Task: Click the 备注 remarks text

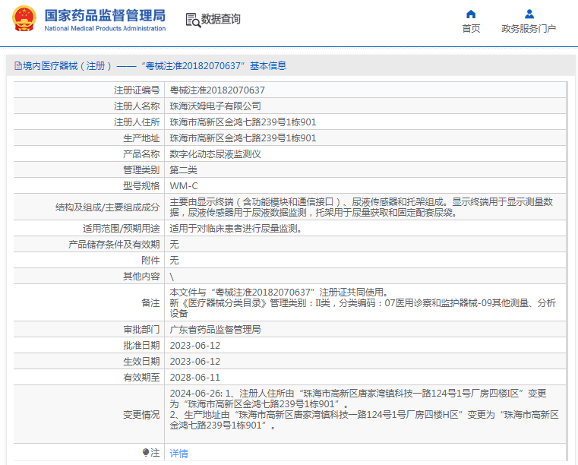Action: point(363,302)
